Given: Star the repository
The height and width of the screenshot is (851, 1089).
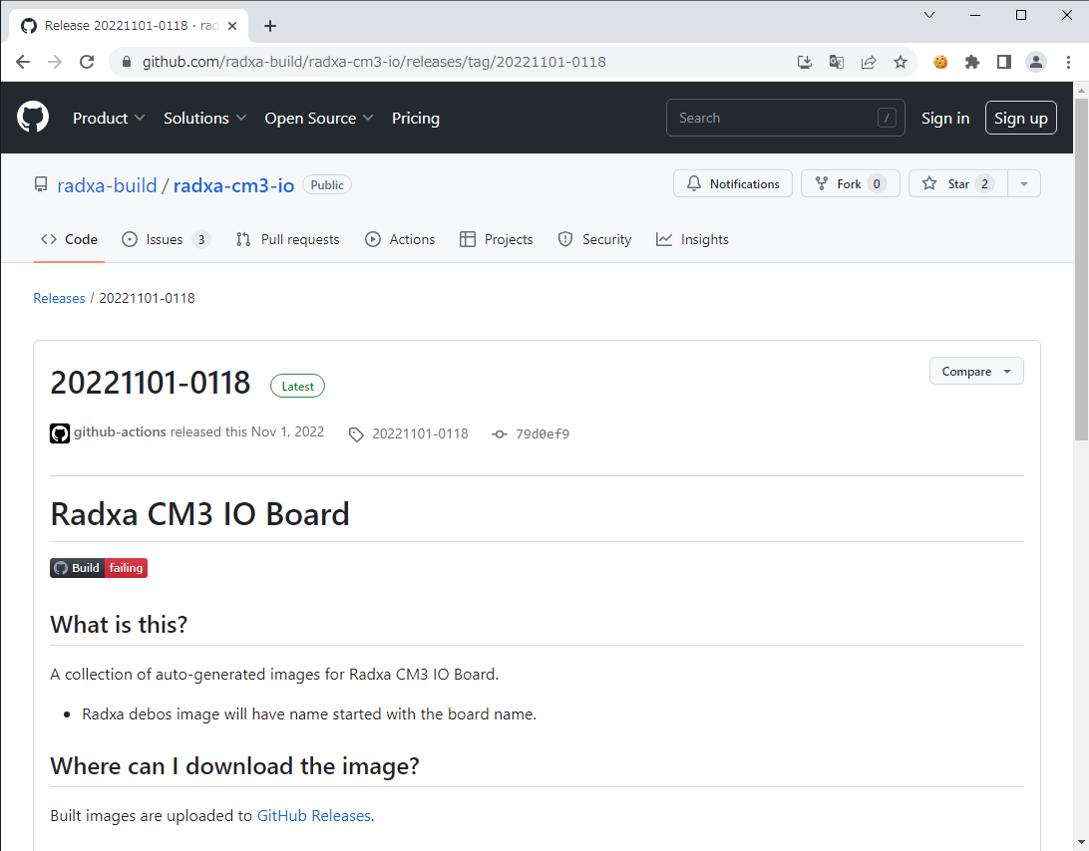Looking at the screenshot, I should coord(957,184).
